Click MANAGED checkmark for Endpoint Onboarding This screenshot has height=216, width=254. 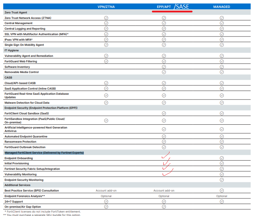(222, 158)
